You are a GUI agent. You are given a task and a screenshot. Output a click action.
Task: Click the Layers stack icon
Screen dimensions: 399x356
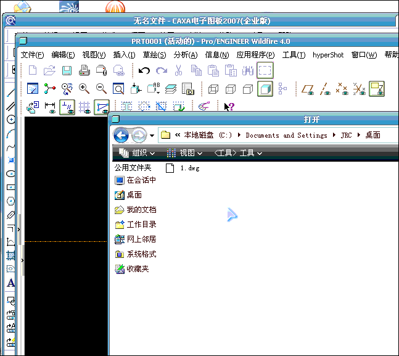tap(170, 89)
